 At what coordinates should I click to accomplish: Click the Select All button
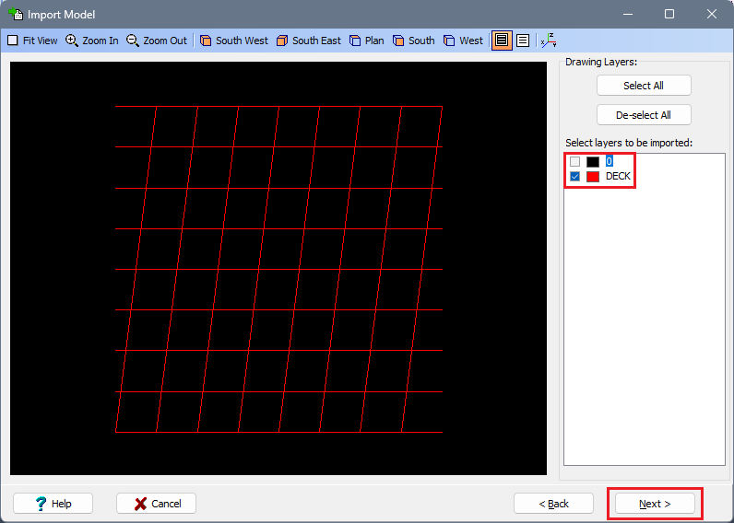click(x=644, y=86)
